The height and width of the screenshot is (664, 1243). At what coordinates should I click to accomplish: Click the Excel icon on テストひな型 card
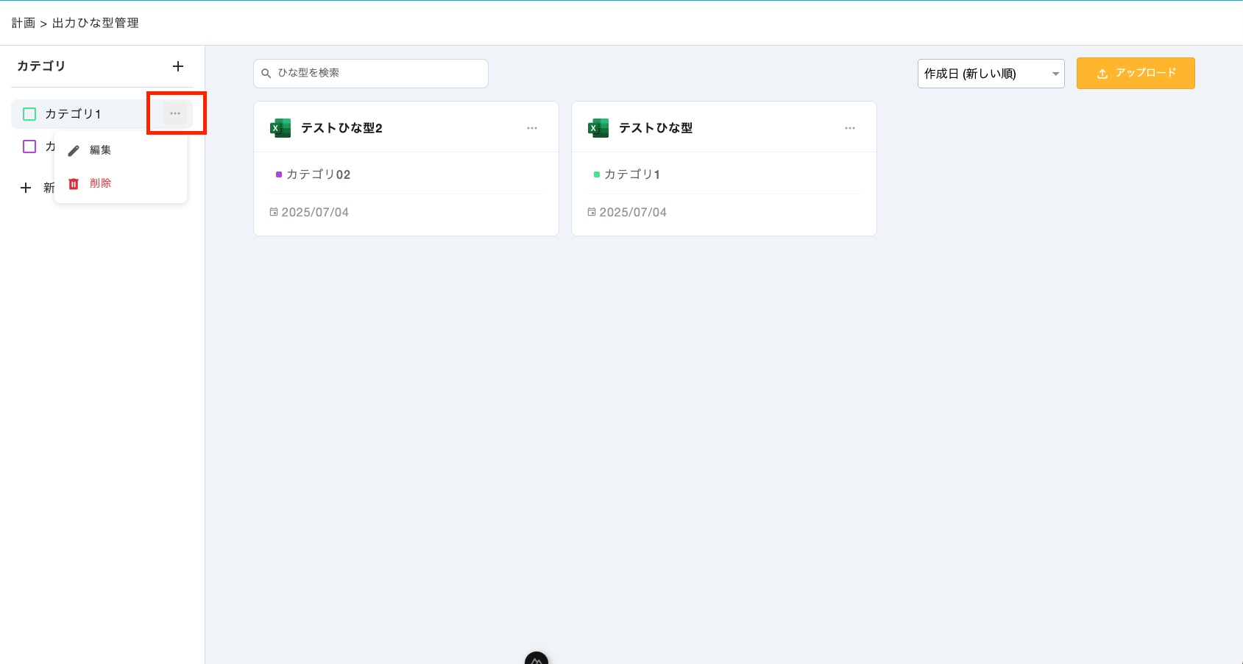[598, 128]
